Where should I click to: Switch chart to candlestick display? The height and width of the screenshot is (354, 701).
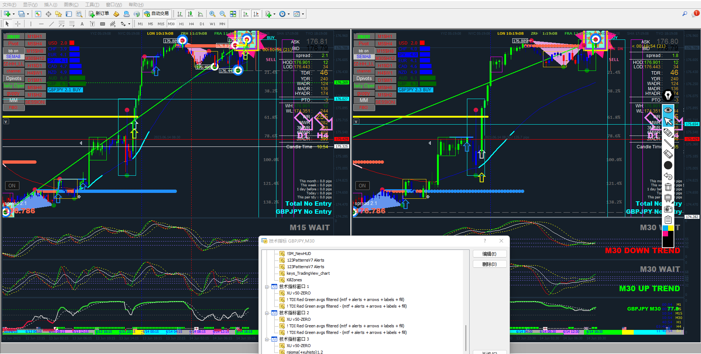click(x=190, y=14)
